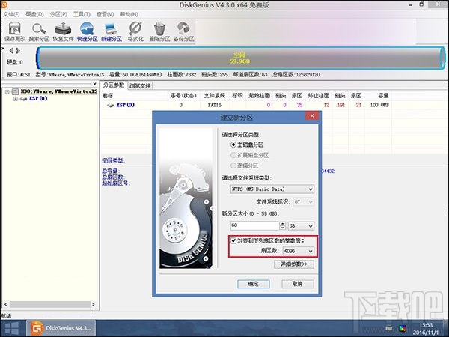Open the GB size unit dropdown
Screen dimensions: 449x337
(x=301, y=226)
